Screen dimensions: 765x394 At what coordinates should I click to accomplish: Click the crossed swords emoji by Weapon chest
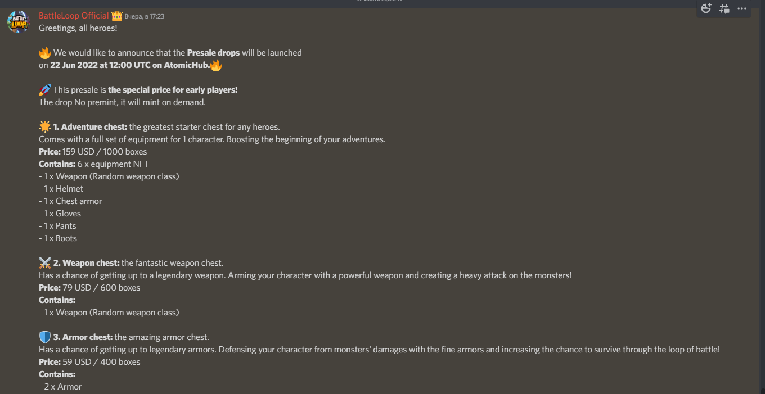(x=45, y=263)
